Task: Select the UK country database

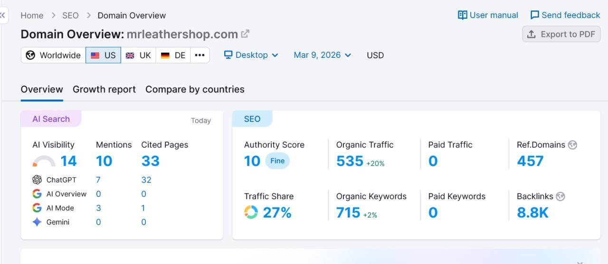Action: click(x=138, y=55)
